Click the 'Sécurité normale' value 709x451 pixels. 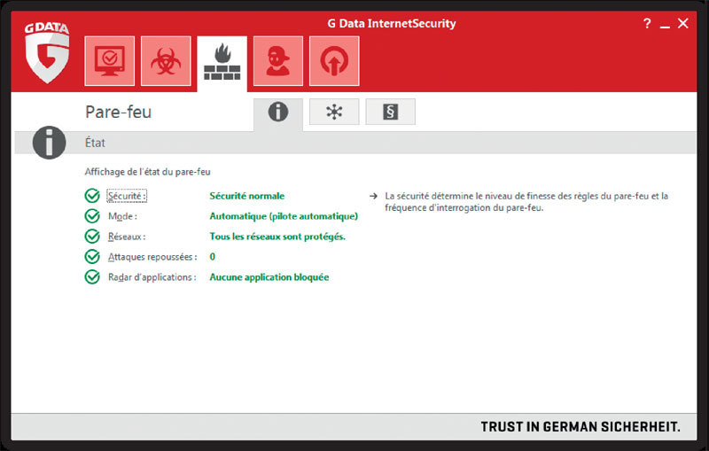247,196
